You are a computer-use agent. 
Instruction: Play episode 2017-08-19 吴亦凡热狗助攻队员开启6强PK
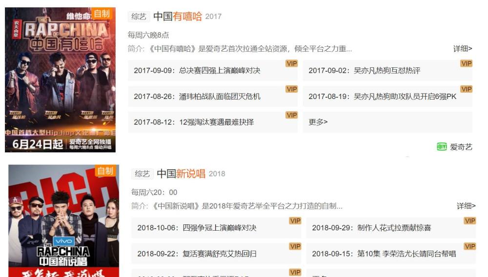[387, 97]
